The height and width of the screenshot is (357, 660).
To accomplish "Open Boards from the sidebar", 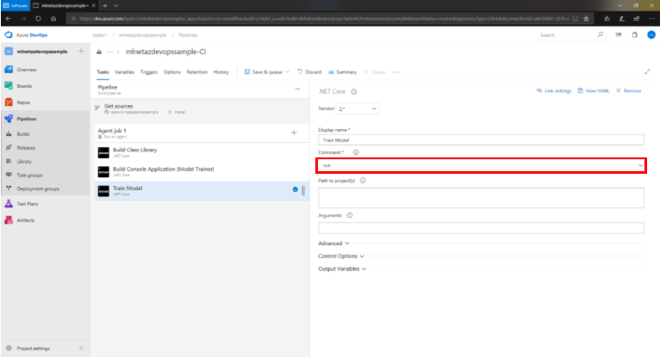I will pyautogui.click(x=25, y=85).
